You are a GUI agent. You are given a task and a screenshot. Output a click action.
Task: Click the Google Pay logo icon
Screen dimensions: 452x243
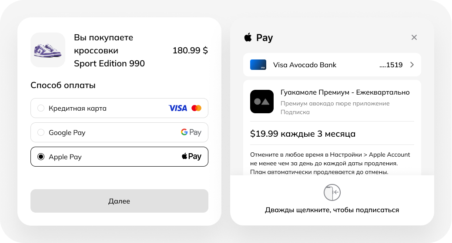click(x=191, y=132)
